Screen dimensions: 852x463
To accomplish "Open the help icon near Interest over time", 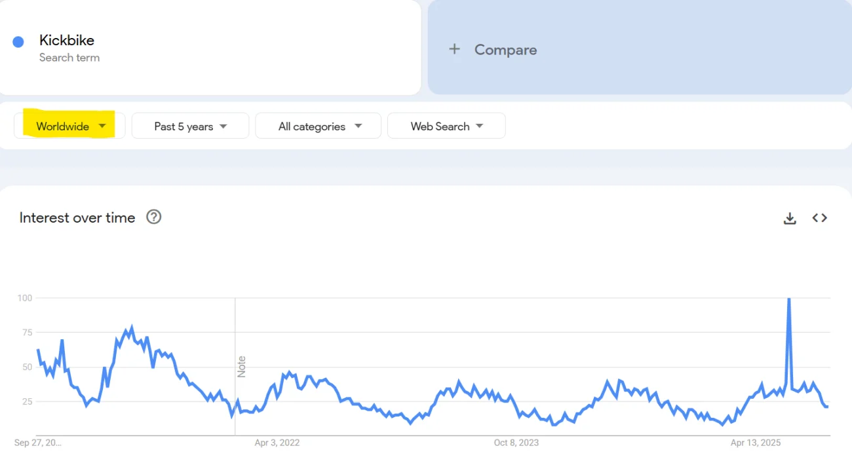I will click(x=154, y=217).
